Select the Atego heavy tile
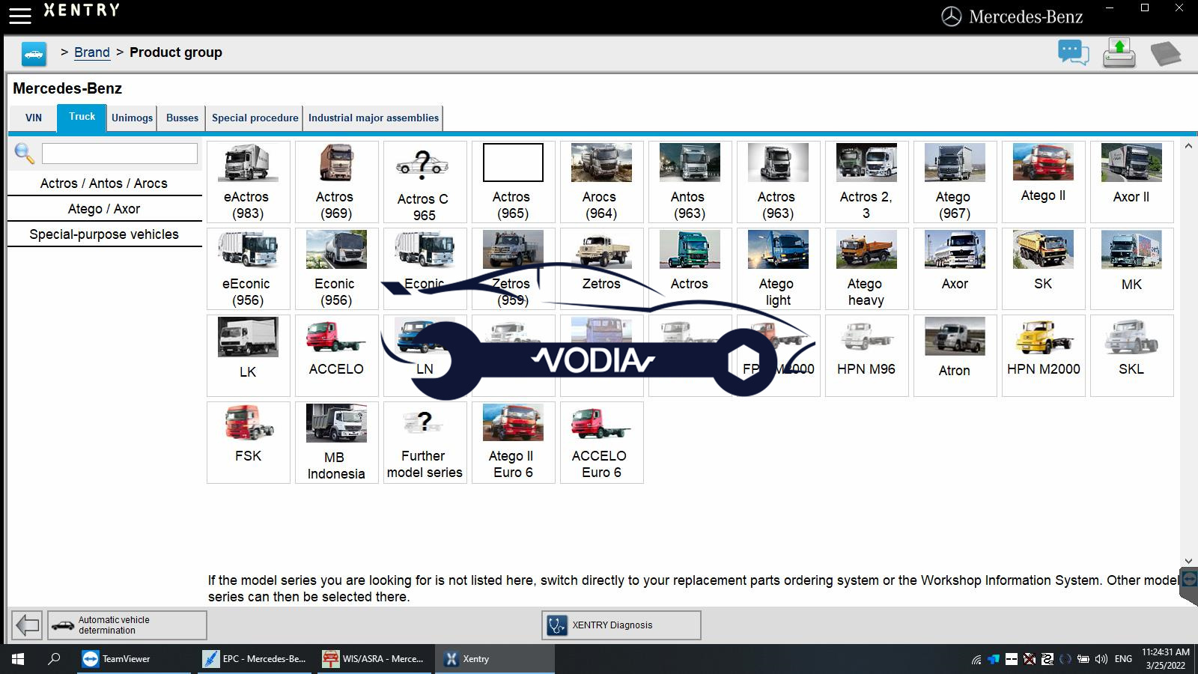Image resolution: width=1198 pixels, height=674 pixels. coord(867,269)
